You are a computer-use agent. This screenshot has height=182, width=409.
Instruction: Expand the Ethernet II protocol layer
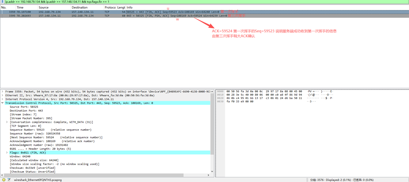click(2, 96)
